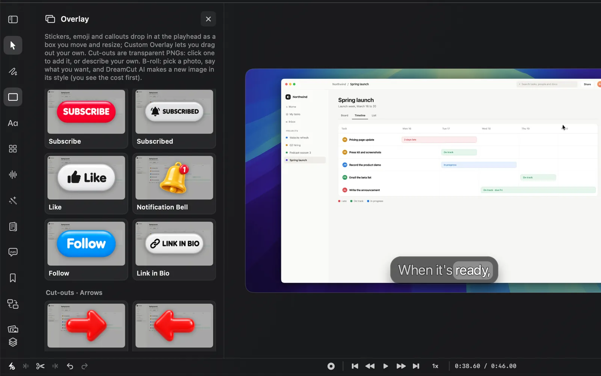Close the Overlay panel
601x376 pixels.
[208, 19]
